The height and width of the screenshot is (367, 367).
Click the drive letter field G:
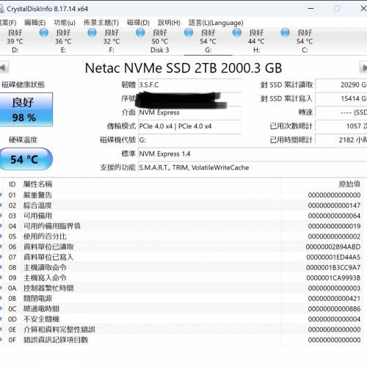(x=189, y=140)
